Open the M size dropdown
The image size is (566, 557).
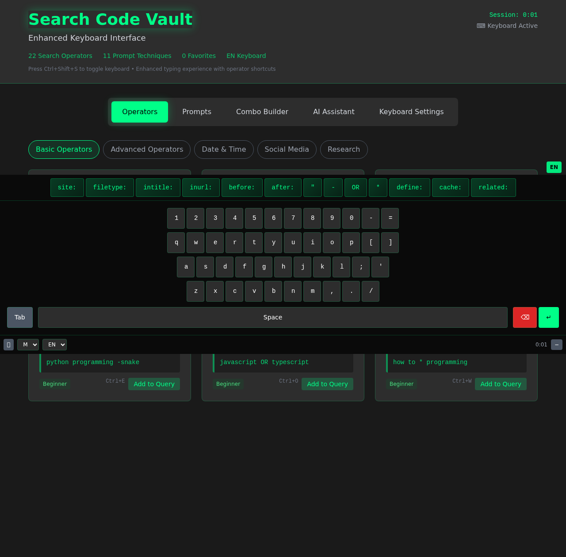28,345
